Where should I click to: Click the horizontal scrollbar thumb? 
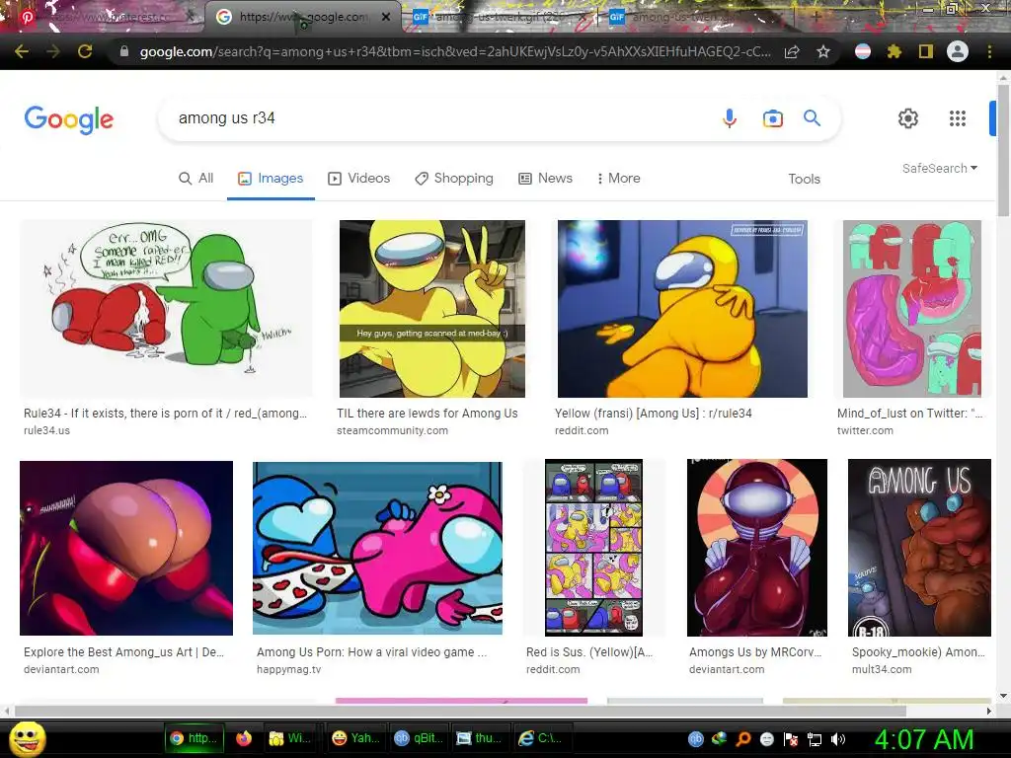pos(460,711)
